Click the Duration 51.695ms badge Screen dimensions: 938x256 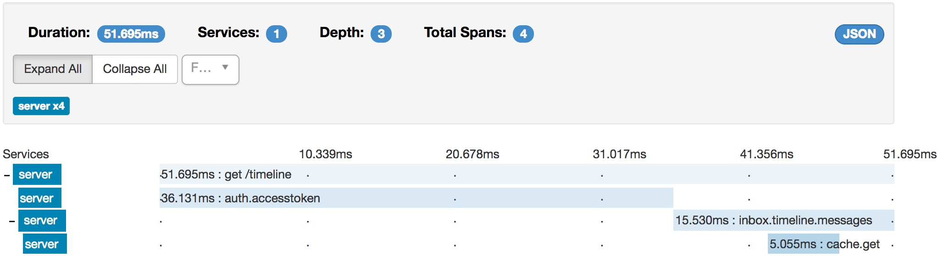pos(131,34)
